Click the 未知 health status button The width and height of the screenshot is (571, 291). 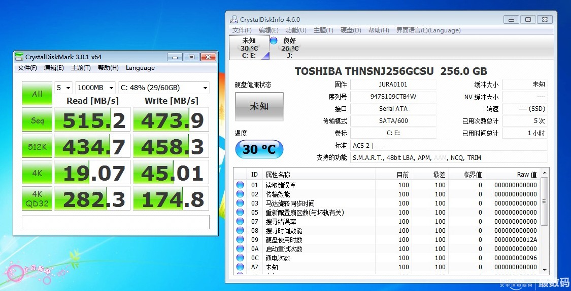(259, 106)
